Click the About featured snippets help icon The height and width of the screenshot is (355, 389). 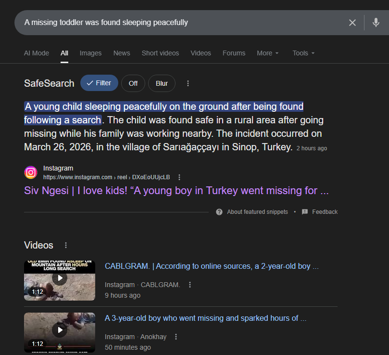[219, 212]
